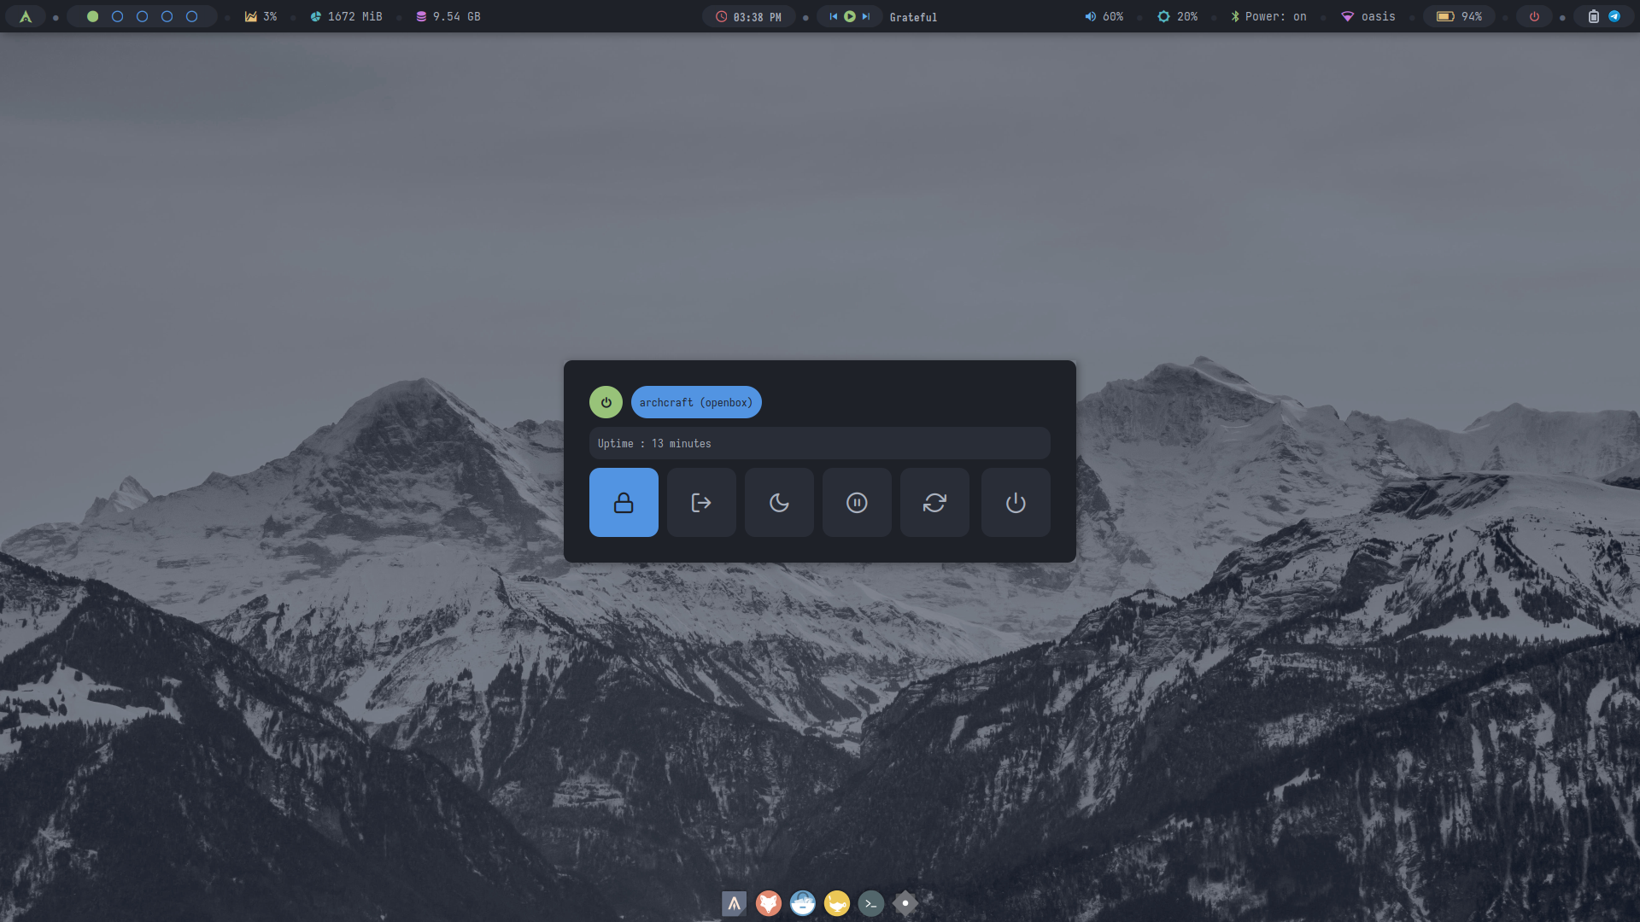
Task: Click the Reboot refresh icon
Action: click(x=934, y=502)
